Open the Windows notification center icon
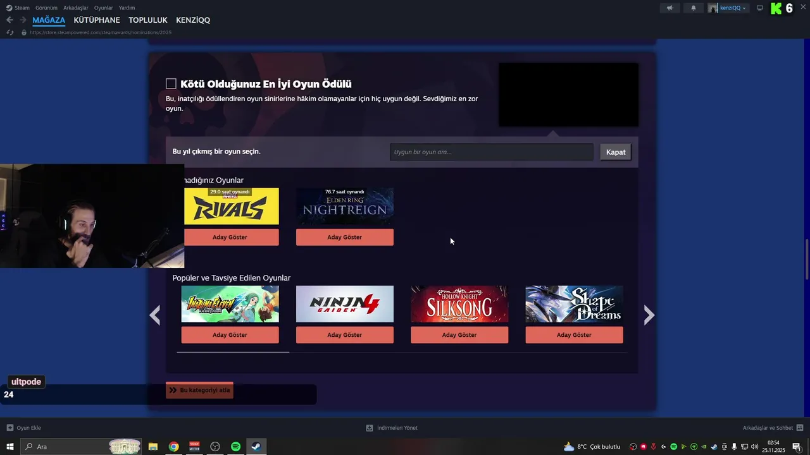Screen dimensions: 810x455 point(797,447)
